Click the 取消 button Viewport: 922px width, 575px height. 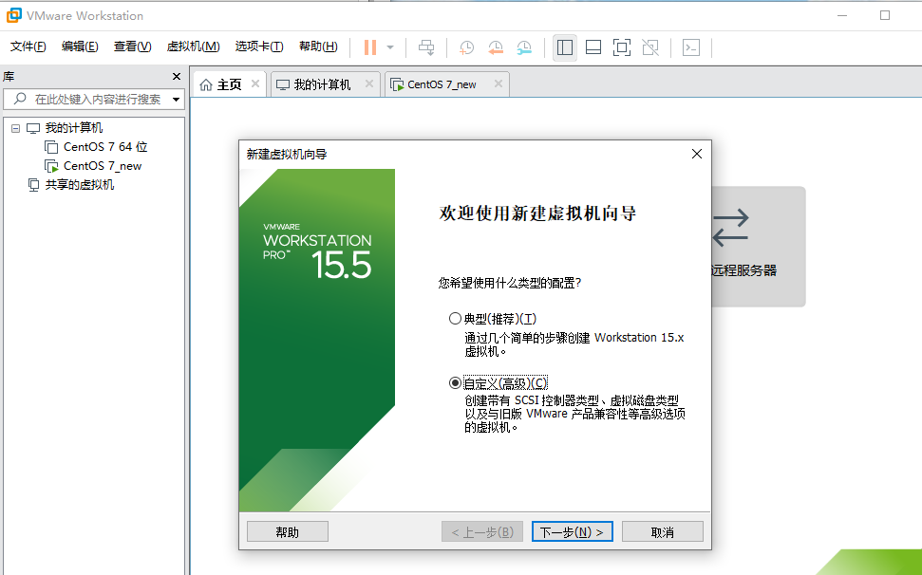tap(663, 532)
